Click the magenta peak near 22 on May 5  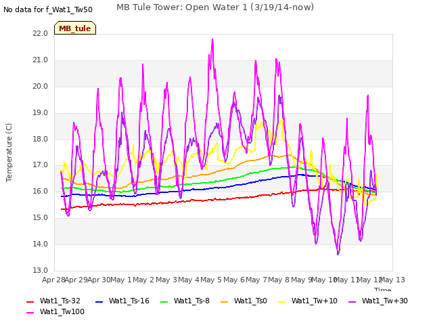(x=212, y=39)
